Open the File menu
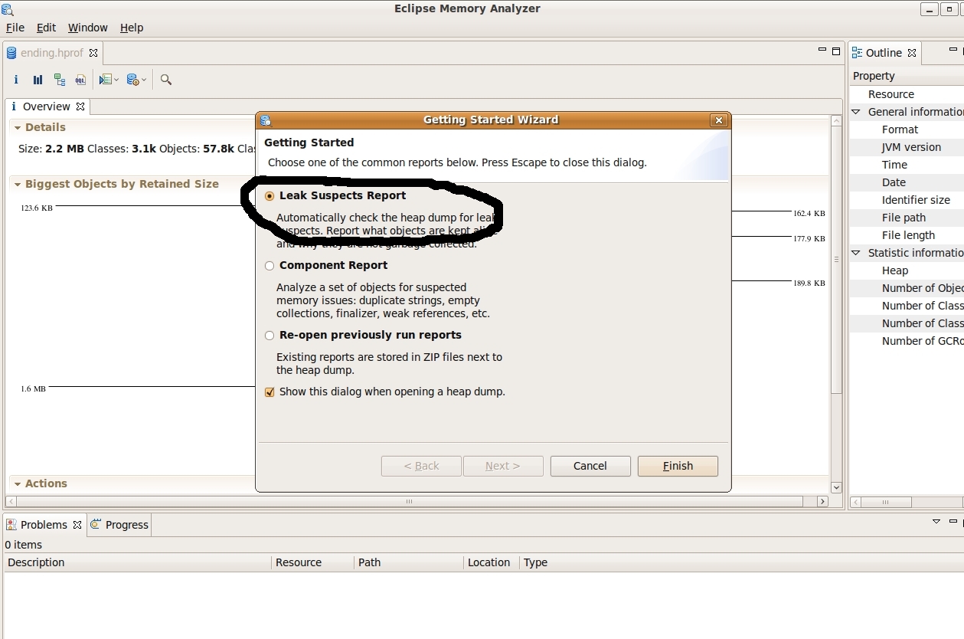The image size is (964, 639). 15,28
